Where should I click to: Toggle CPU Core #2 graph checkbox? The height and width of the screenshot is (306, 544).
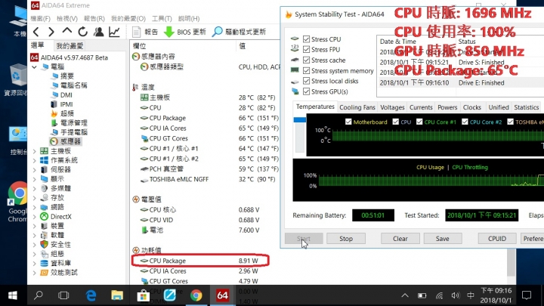(465, 122)
